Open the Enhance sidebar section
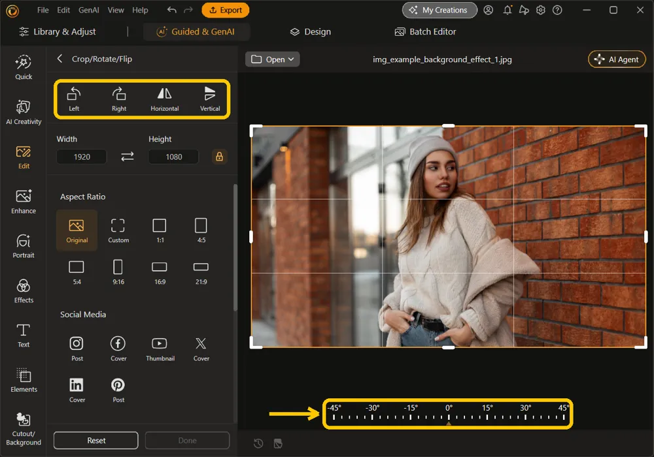This screenshot has height=457, width=654. (x=24, y=202)
